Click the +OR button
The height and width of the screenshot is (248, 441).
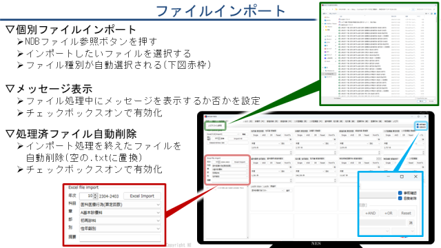[x=389, y=213]
